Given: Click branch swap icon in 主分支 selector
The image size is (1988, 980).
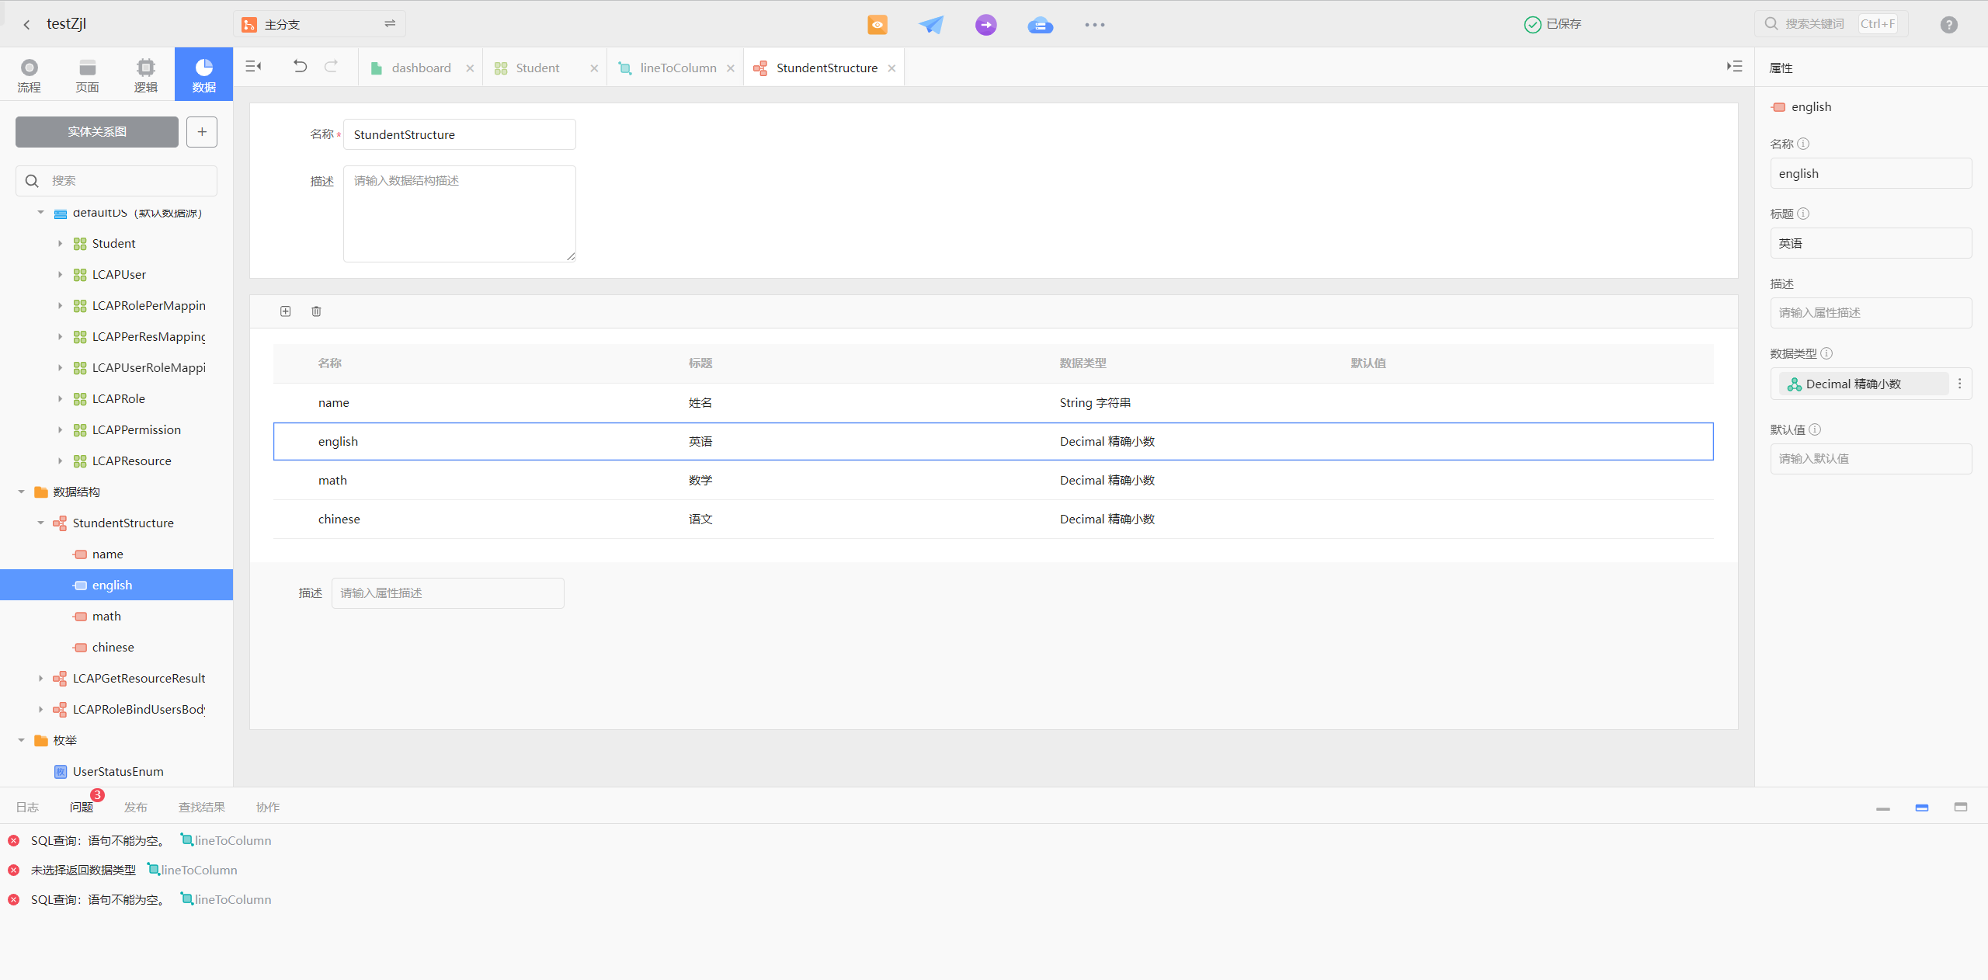Looking at the screenshot, I should [x=390, y=24].
